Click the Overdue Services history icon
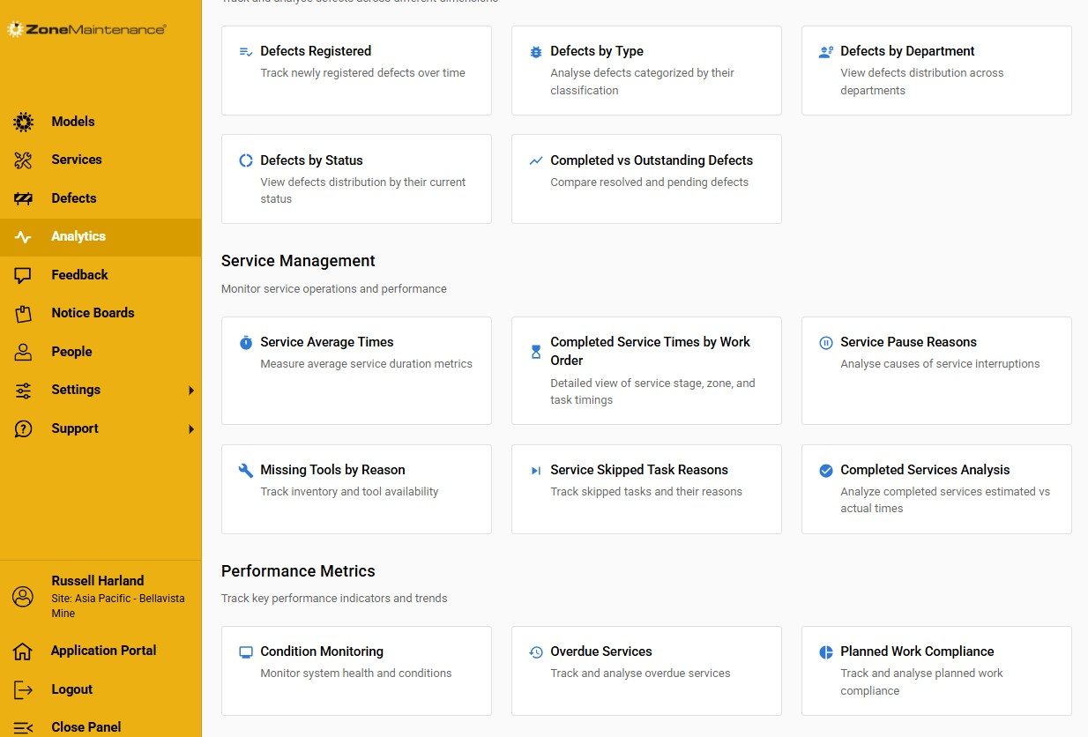The width and height of the screenshot is (1088, 737). [x=536, y=652]
